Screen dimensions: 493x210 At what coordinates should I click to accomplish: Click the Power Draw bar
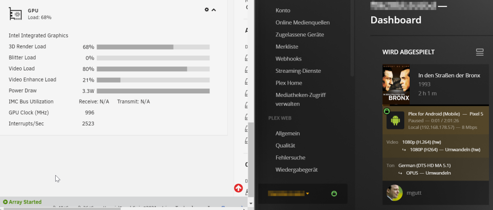point(153,91)
